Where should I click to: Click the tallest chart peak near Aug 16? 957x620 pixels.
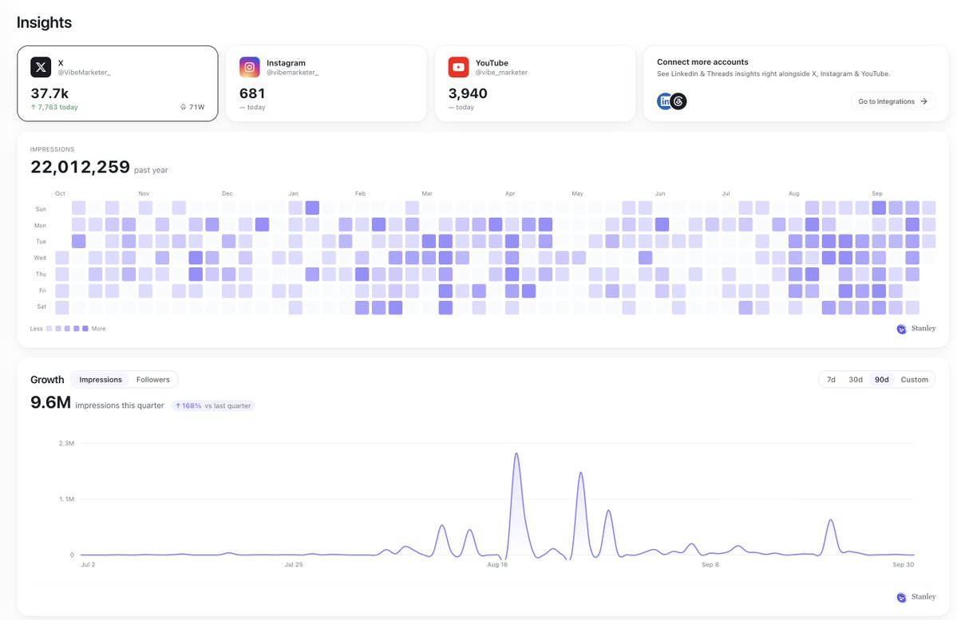[x=516, y=455]
